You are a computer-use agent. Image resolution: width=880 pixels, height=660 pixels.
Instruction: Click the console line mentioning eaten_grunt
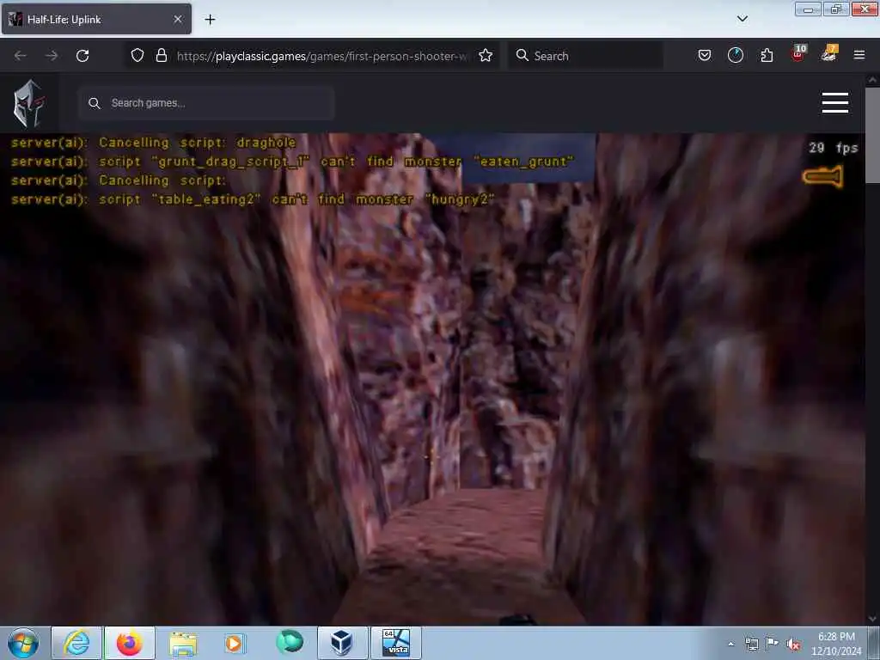pyautogui.click(x=292, y=162)
